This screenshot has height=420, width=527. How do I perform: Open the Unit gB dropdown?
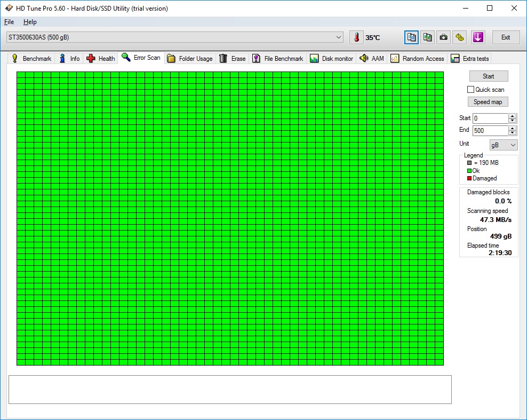[x=504, y=145]
